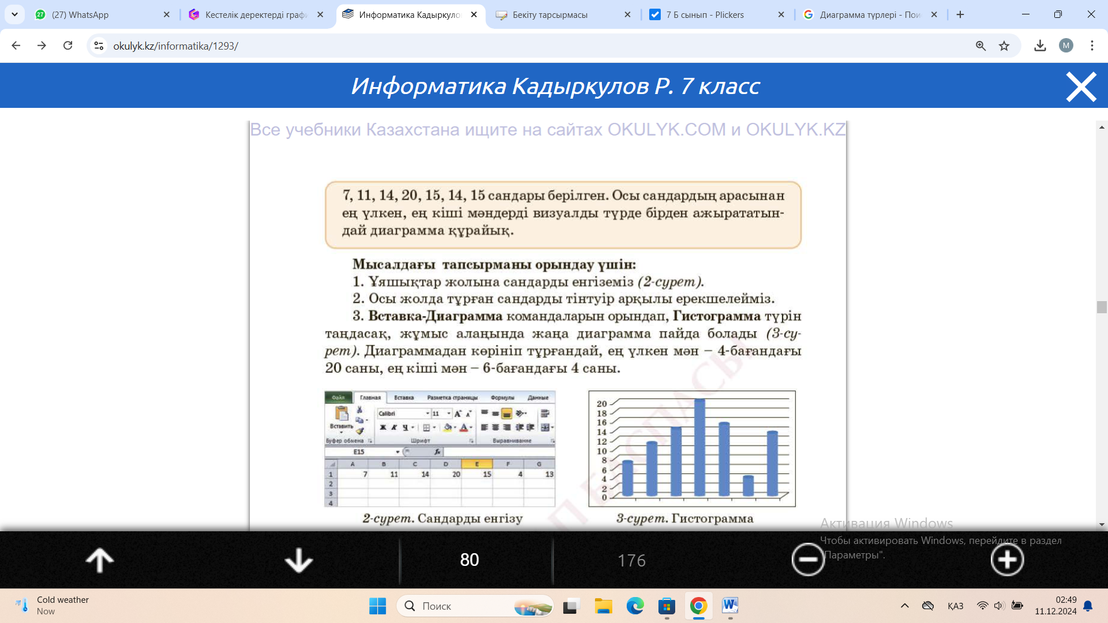Click the vertical scrollbar thumb on the page
This screenshot has height=623, width=1108.
tap(1102, 307)
